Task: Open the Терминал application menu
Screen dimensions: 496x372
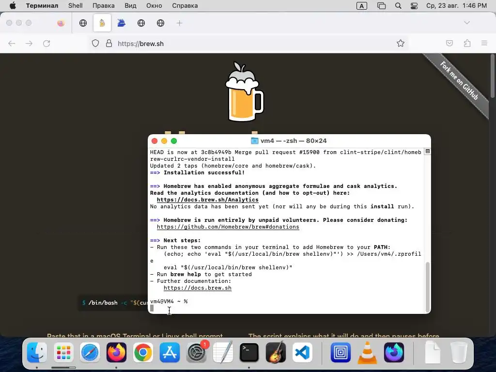Action: (x=42, y=6)
